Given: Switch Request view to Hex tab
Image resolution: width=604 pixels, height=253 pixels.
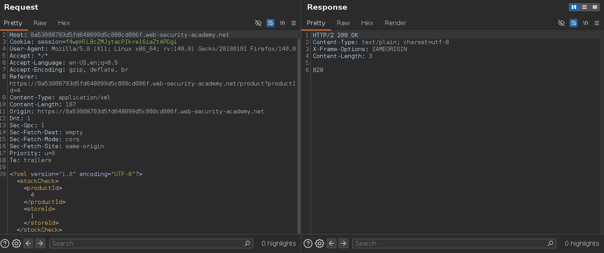Looking at the screenshot, I should [x=64, y=23].
